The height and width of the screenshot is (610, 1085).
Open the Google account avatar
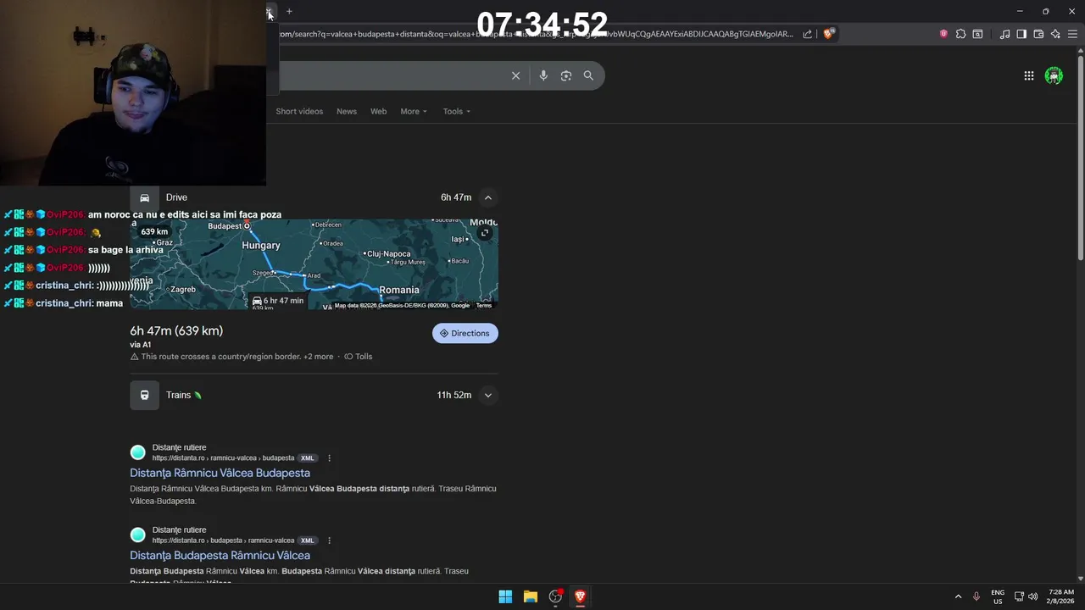click(1054, 75)
